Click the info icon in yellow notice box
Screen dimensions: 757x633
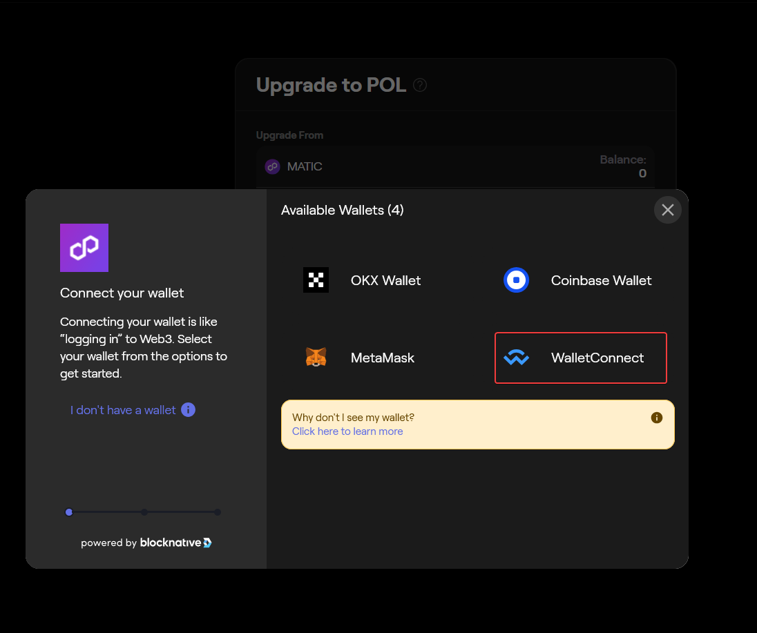[657, 418]
